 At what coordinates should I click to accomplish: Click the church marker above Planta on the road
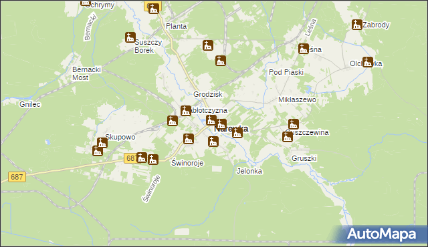click(x=154, y=9)
